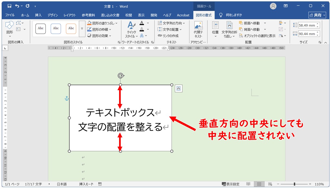This screenshot has height=189, width=332.
Task: Increase shape height with the up stepper
Action: pos(318,24)
